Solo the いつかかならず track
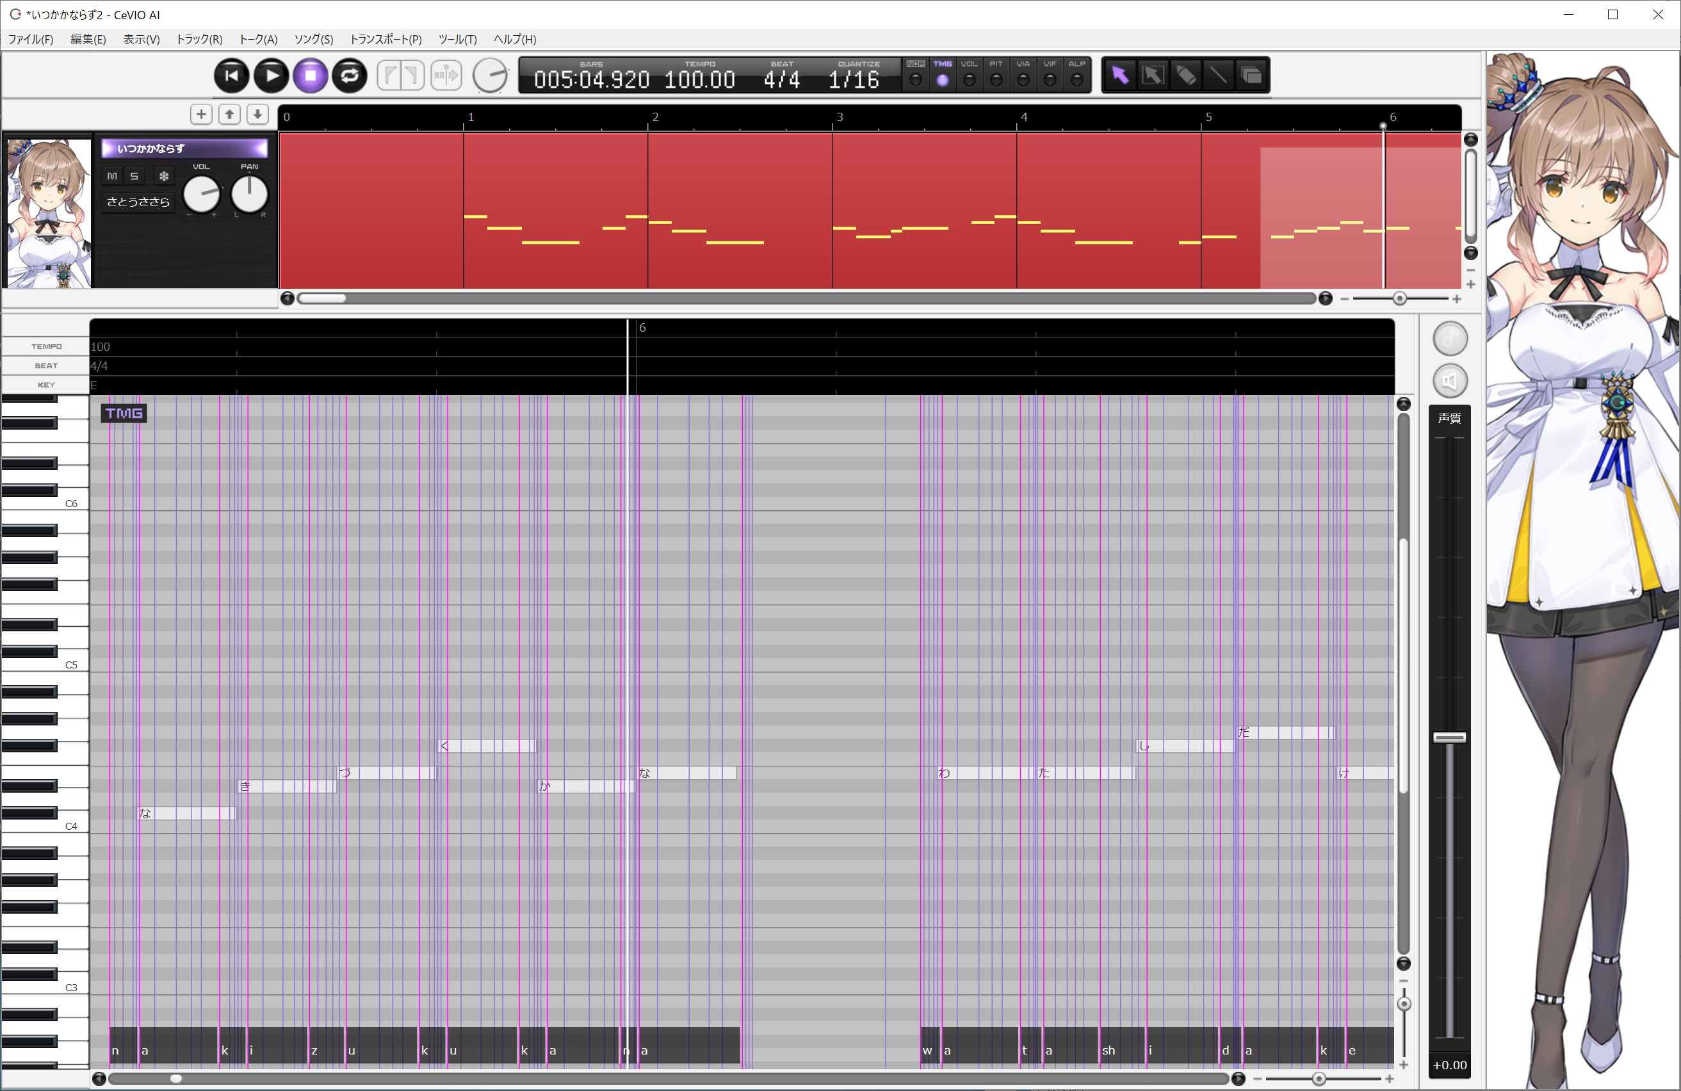 pos(134,176)
